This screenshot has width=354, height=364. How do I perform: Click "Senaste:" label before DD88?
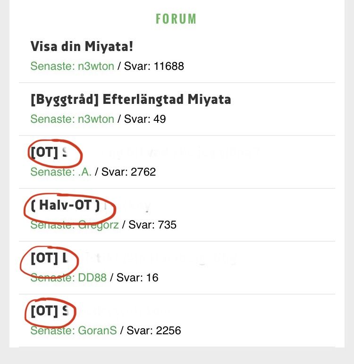(52, 278)
